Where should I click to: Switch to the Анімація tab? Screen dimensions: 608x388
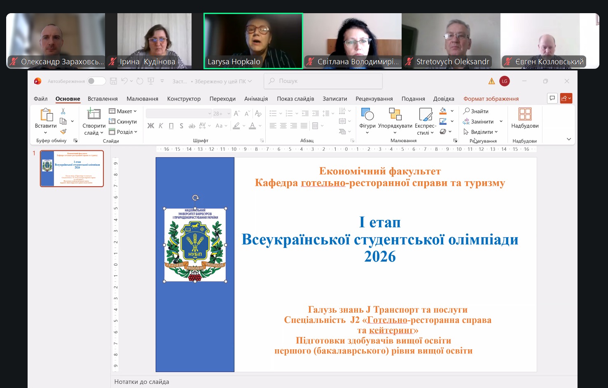click(256, 99)
